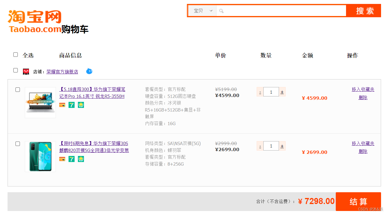Increase 荣耀30S quantity with plus button
This screenshot has width=388, height=214.
click(x=282, y=146)
